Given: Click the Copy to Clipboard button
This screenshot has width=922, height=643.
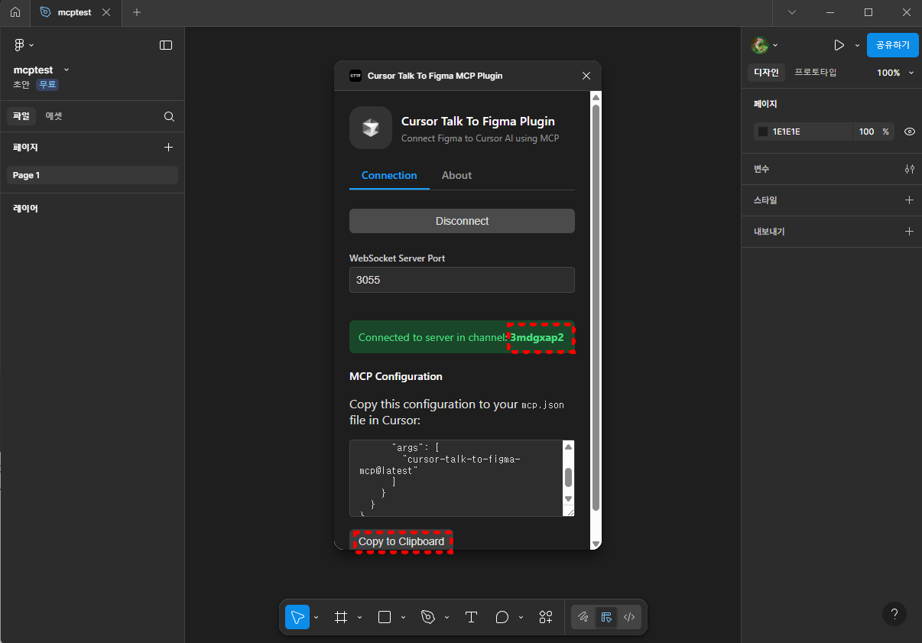Looking at the screenshot, I should pyautogui.click(x=401, y=541).
